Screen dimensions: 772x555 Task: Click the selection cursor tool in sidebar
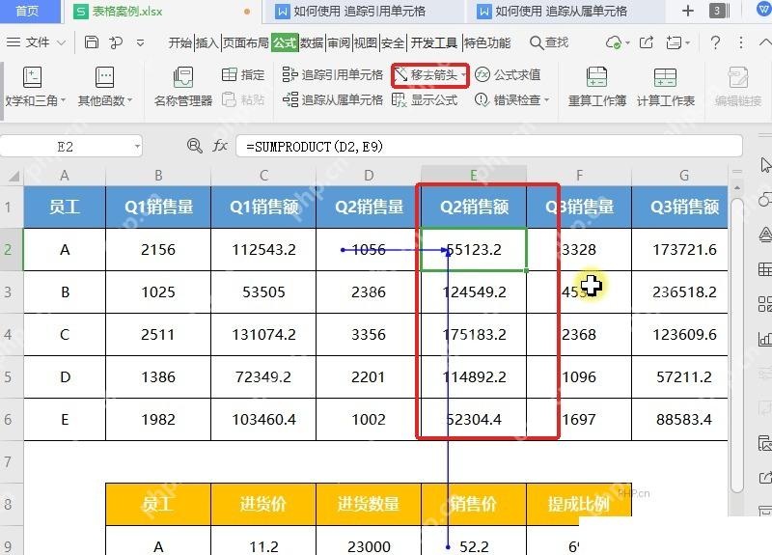pos(765,165)
